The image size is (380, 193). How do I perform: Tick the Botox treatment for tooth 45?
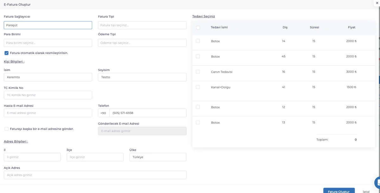coord(198,56)
